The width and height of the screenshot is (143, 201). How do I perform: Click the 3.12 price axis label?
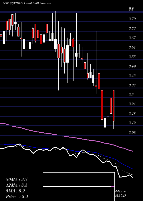132,123
